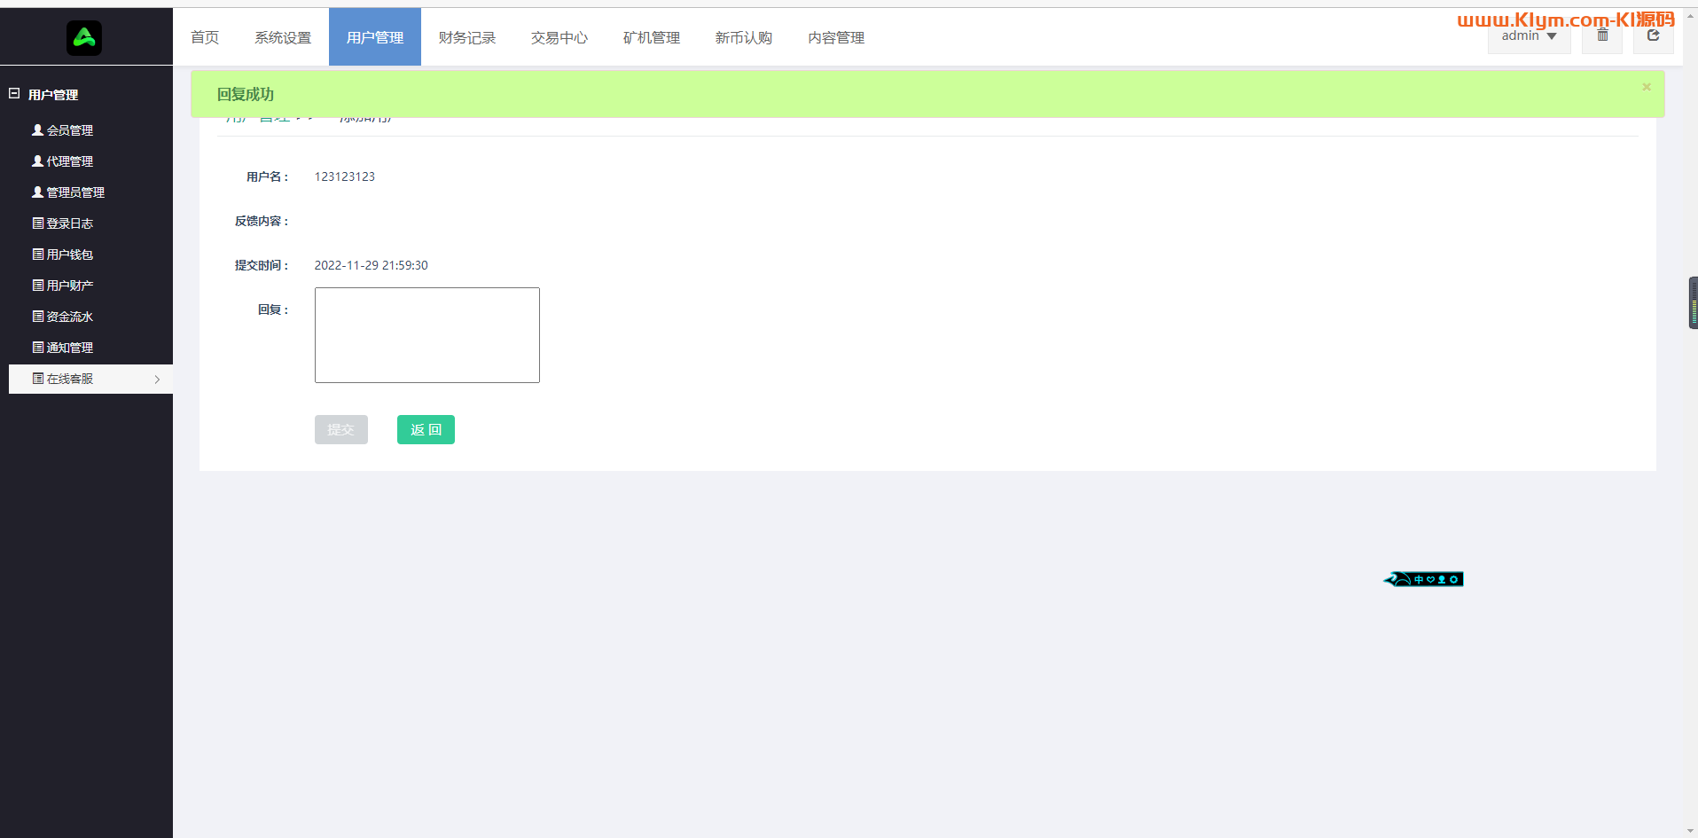Select 在线客服 in the sidebar
The height and width of the screenshot is (838, 1698).
click(x=90, y=379)
